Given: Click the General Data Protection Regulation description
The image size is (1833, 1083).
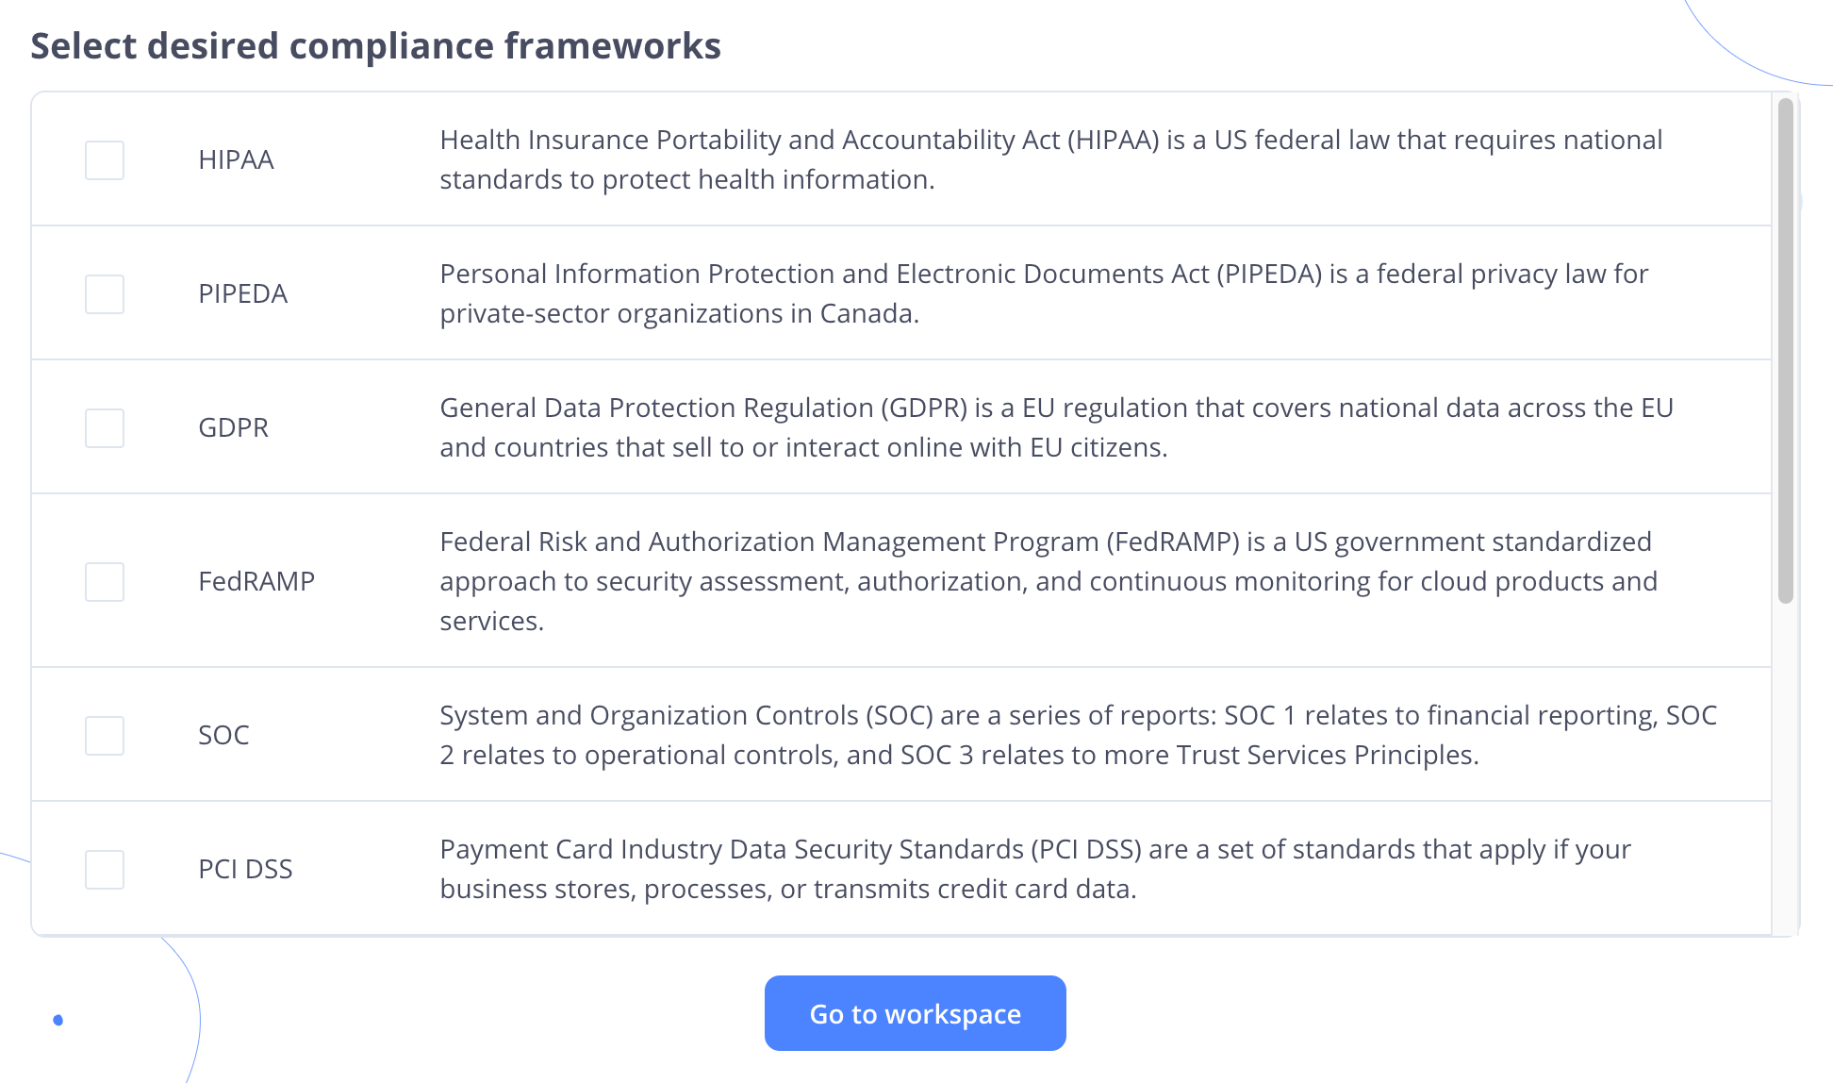Looking at the screenshot, I should pos(1056,427).
